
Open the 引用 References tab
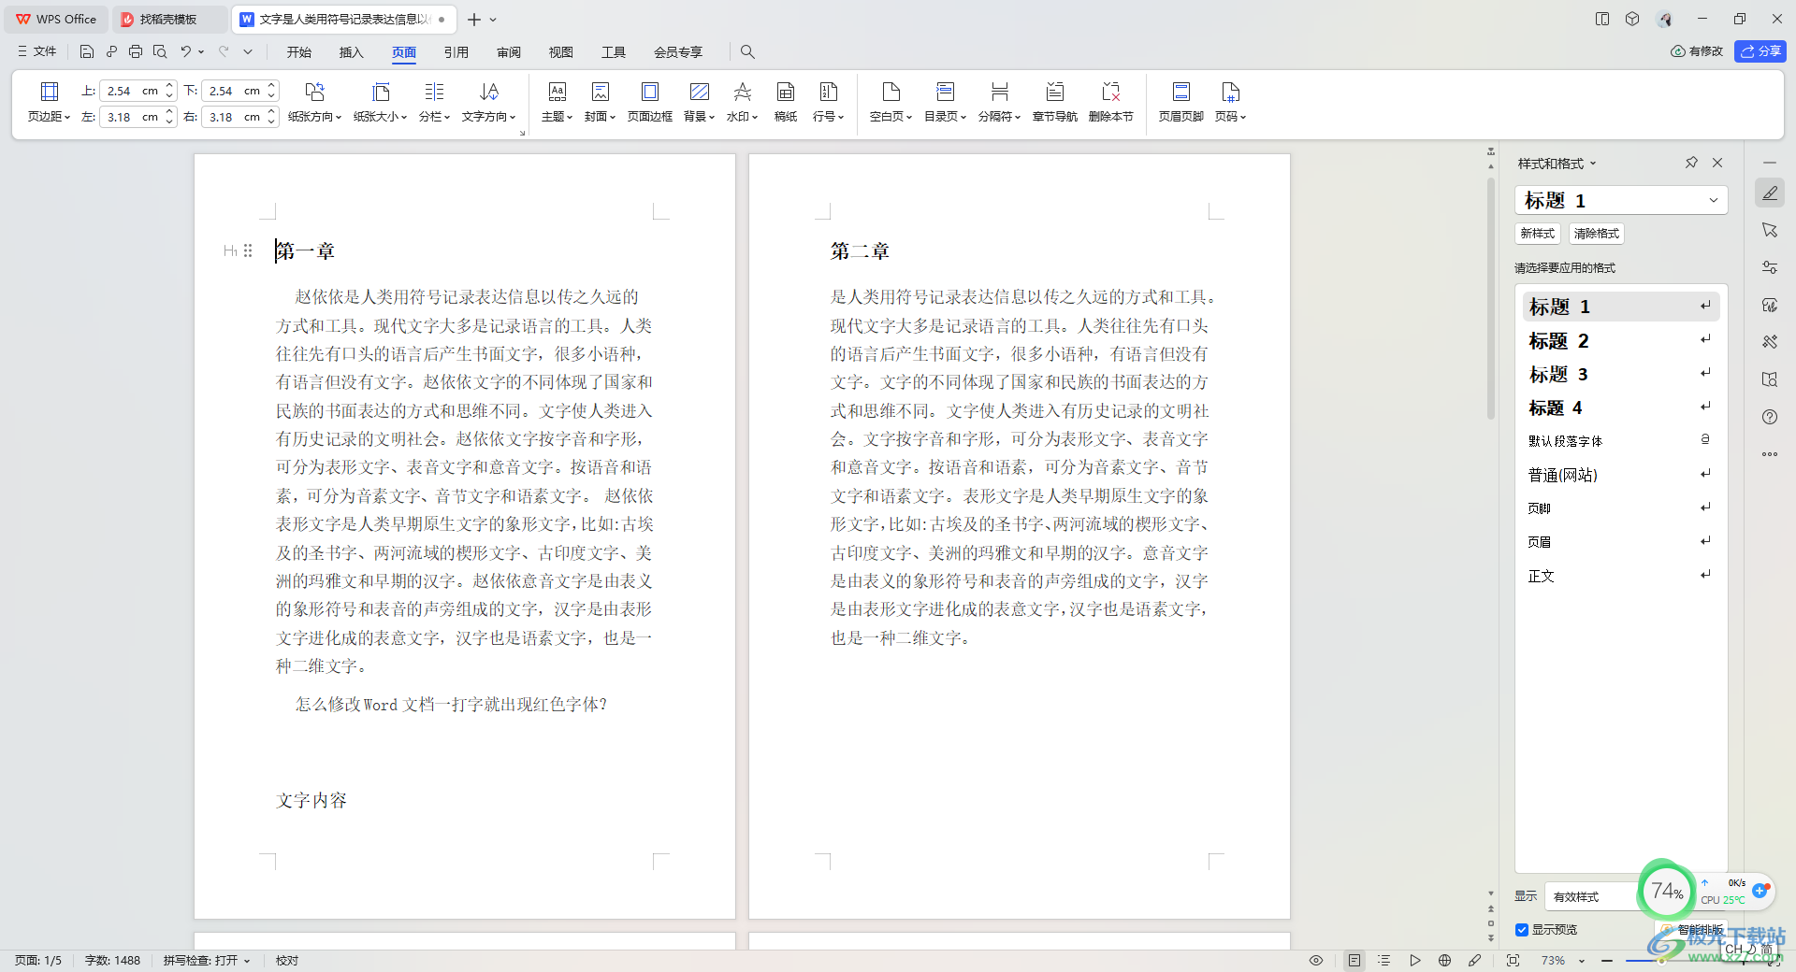click(x=456, y=52)
